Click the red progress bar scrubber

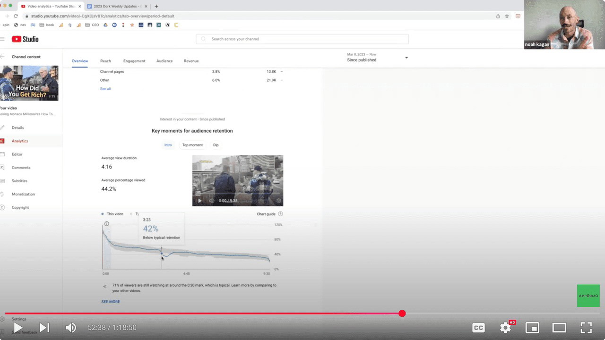(x=402, y=314)
